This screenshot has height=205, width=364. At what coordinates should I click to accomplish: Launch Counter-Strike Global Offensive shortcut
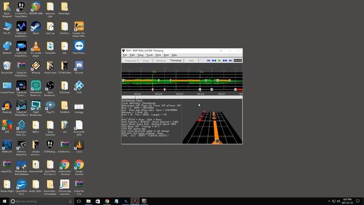pos(79,29)
